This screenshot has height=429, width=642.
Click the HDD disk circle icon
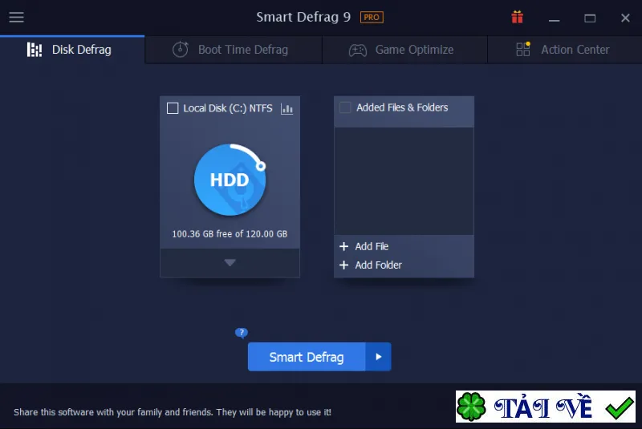click(x=230, y=180)
